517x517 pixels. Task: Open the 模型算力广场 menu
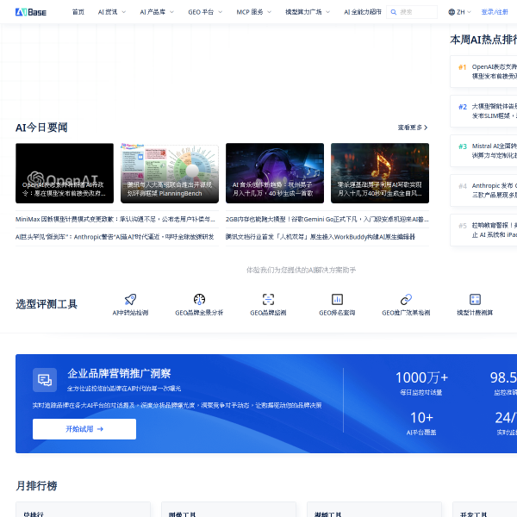pyautogui.click(x=303, y=12)
